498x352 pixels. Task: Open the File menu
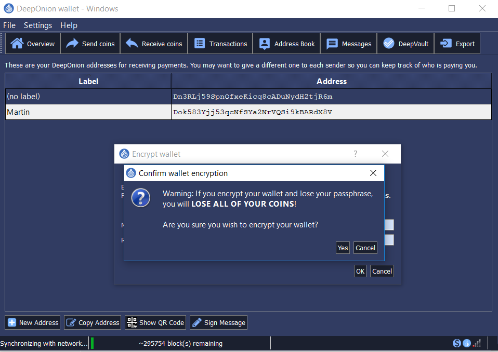(x=9, y=25)
